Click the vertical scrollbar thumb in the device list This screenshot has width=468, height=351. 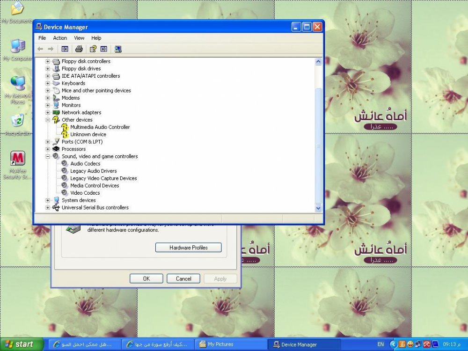point(318,146)
